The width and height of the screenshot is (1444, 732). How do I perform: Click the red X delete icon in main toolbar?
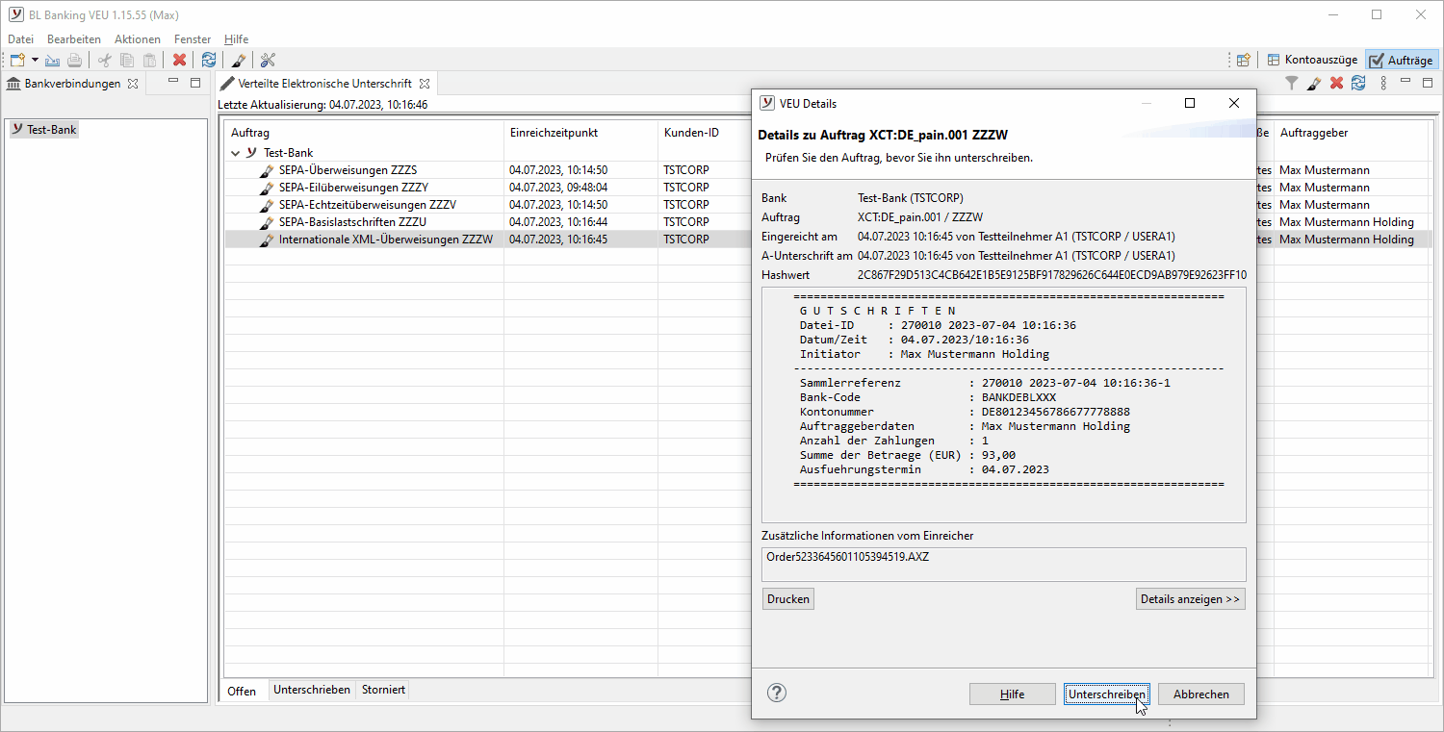[179, 60]
